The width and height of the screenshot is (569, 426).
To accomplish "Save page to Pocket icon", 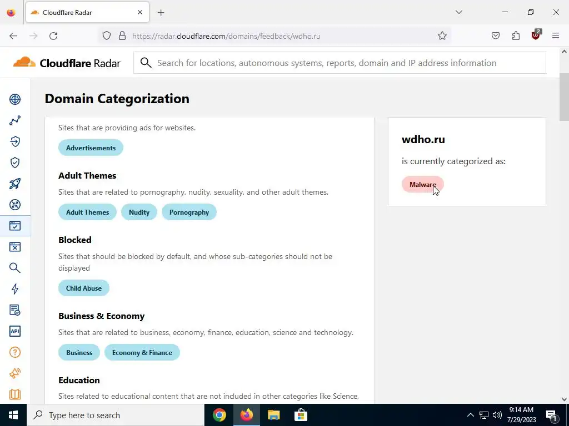I will (x=495, y=36).
